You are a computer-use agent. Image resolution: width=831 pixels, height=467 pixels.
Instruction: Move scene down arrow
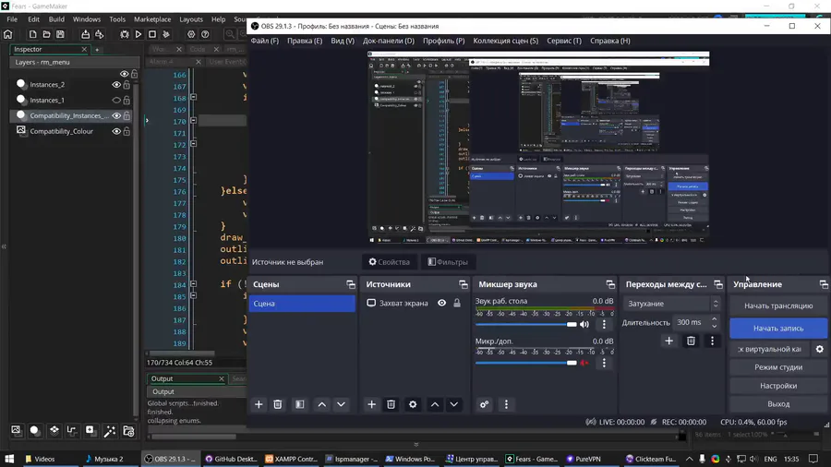pyautogui.click(x=341, y=404)
